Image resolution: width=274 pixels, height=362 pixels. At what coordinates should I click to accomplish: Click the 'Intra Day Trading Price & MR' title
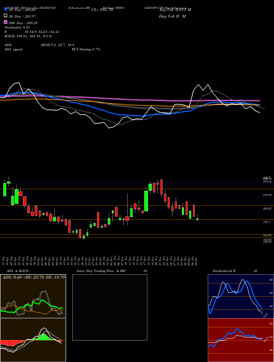[x=101, y=271]
